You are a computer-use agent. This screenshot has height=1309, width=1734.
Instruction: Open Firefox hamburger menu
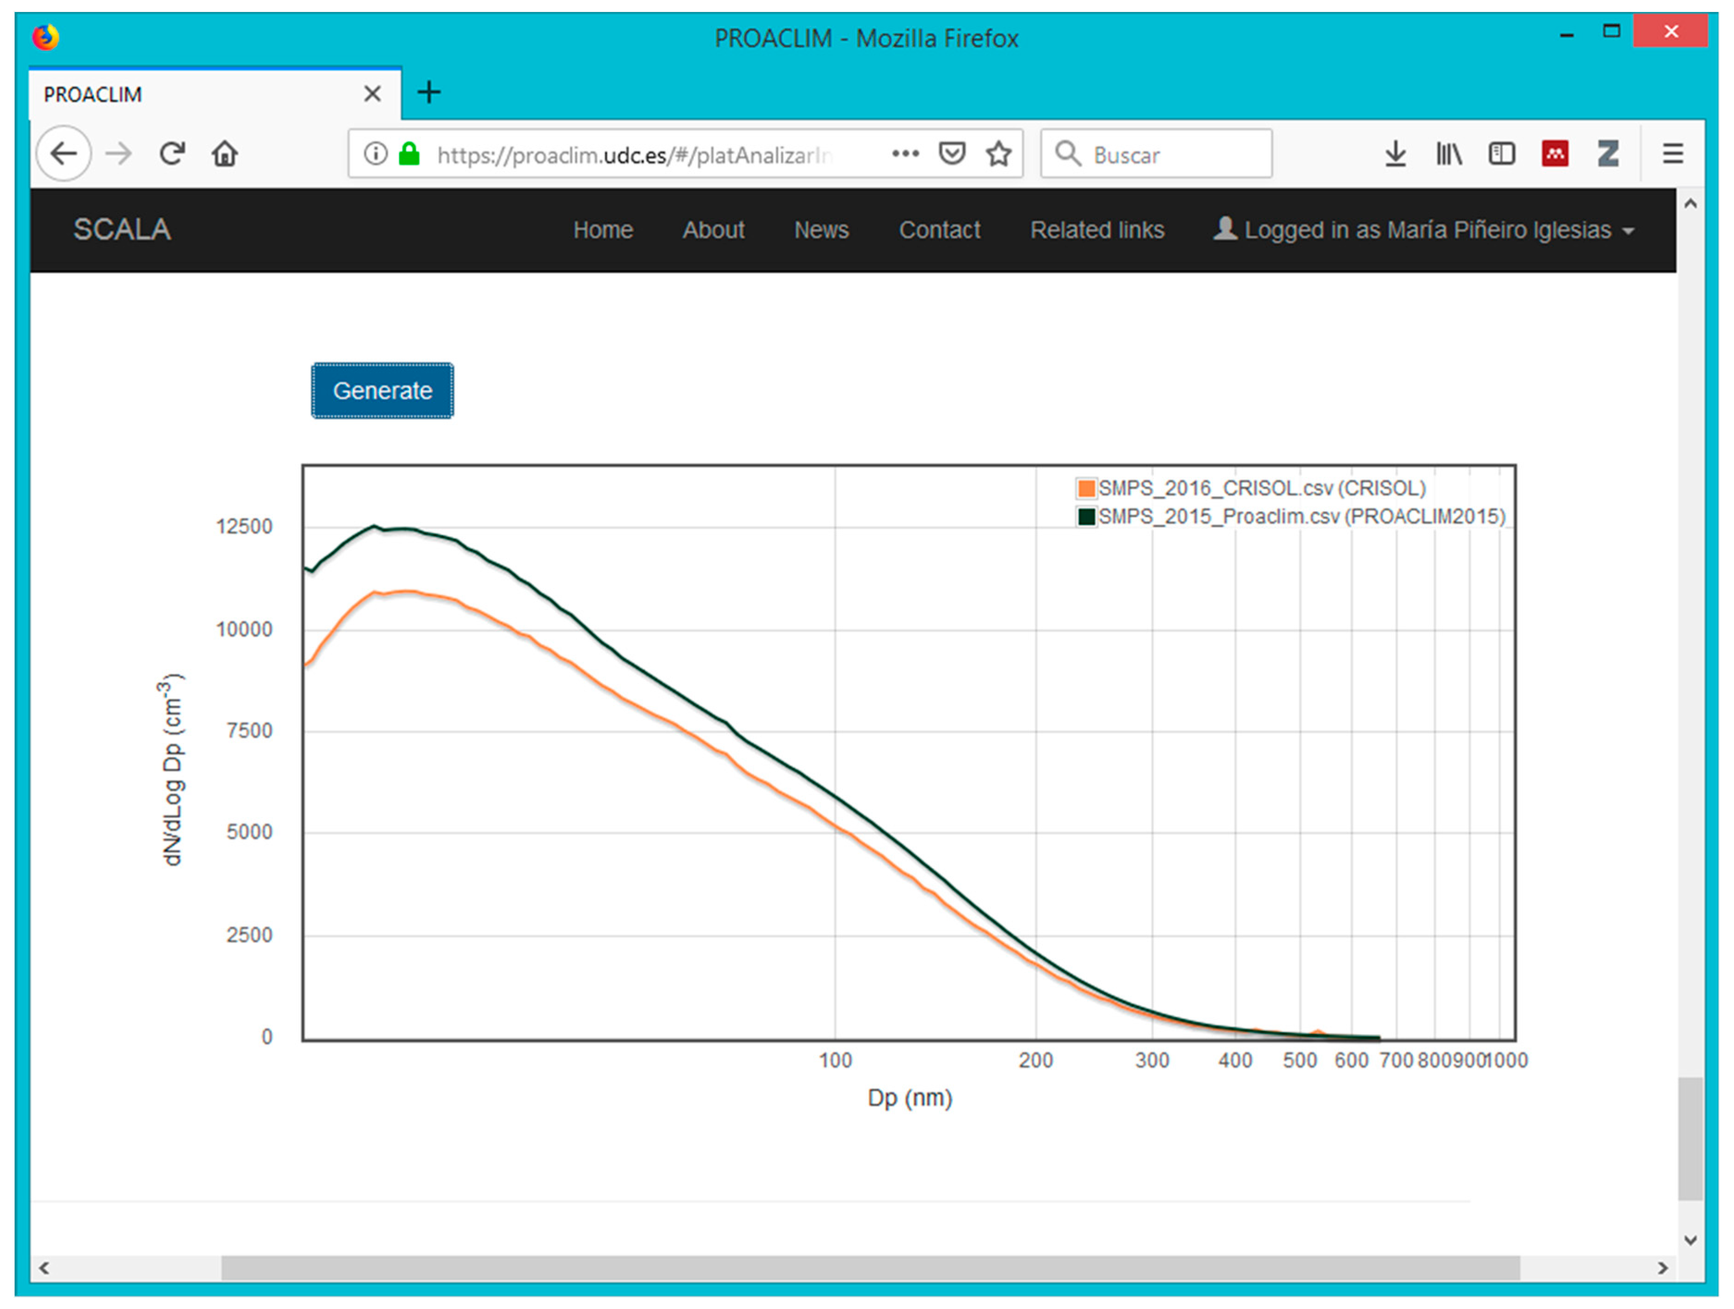tap(1672, 154)
